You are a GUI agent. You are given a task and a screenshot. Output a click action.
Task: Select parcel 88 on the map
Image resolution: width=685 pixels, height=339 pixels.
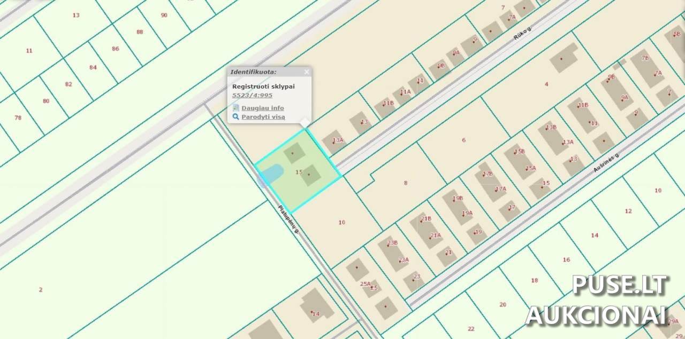point(140,32)
